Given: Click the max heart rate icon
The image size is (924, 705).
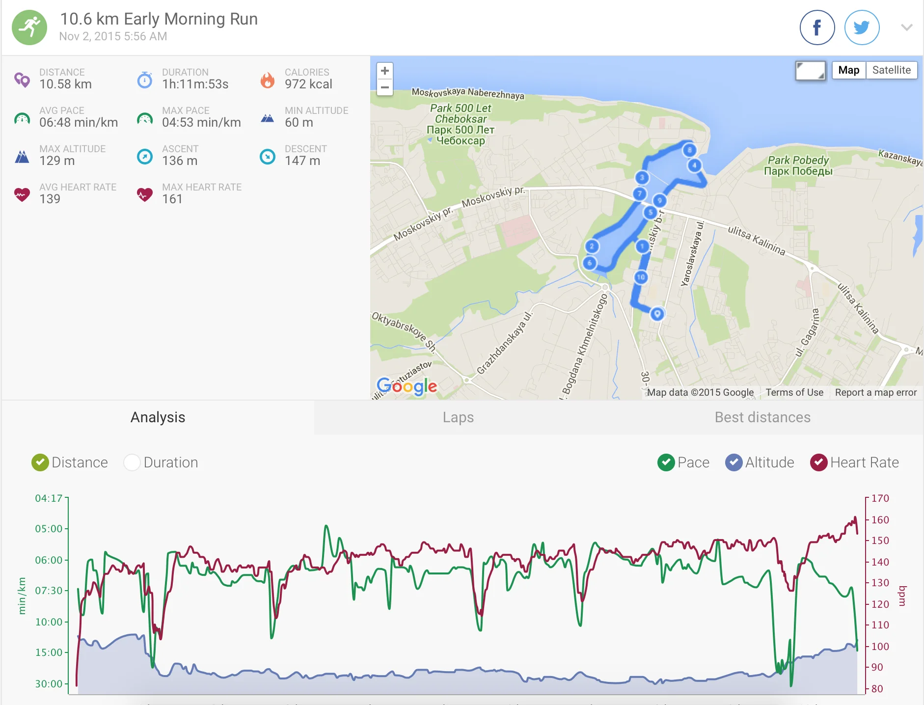Looking at the screenshot, I should pos(144,195).
